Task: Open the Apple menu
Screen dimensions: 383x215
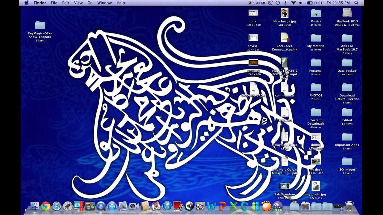Action: coord(26,3)
